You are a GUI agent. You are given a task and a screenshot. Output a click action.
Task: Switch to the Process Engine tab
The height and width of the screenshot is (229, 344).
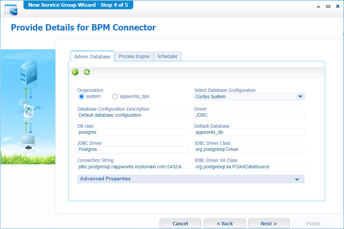tap(134, 56)
